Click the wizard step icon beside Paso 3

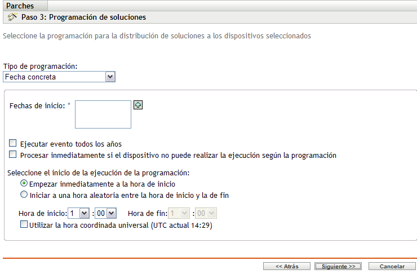(12, 17)
